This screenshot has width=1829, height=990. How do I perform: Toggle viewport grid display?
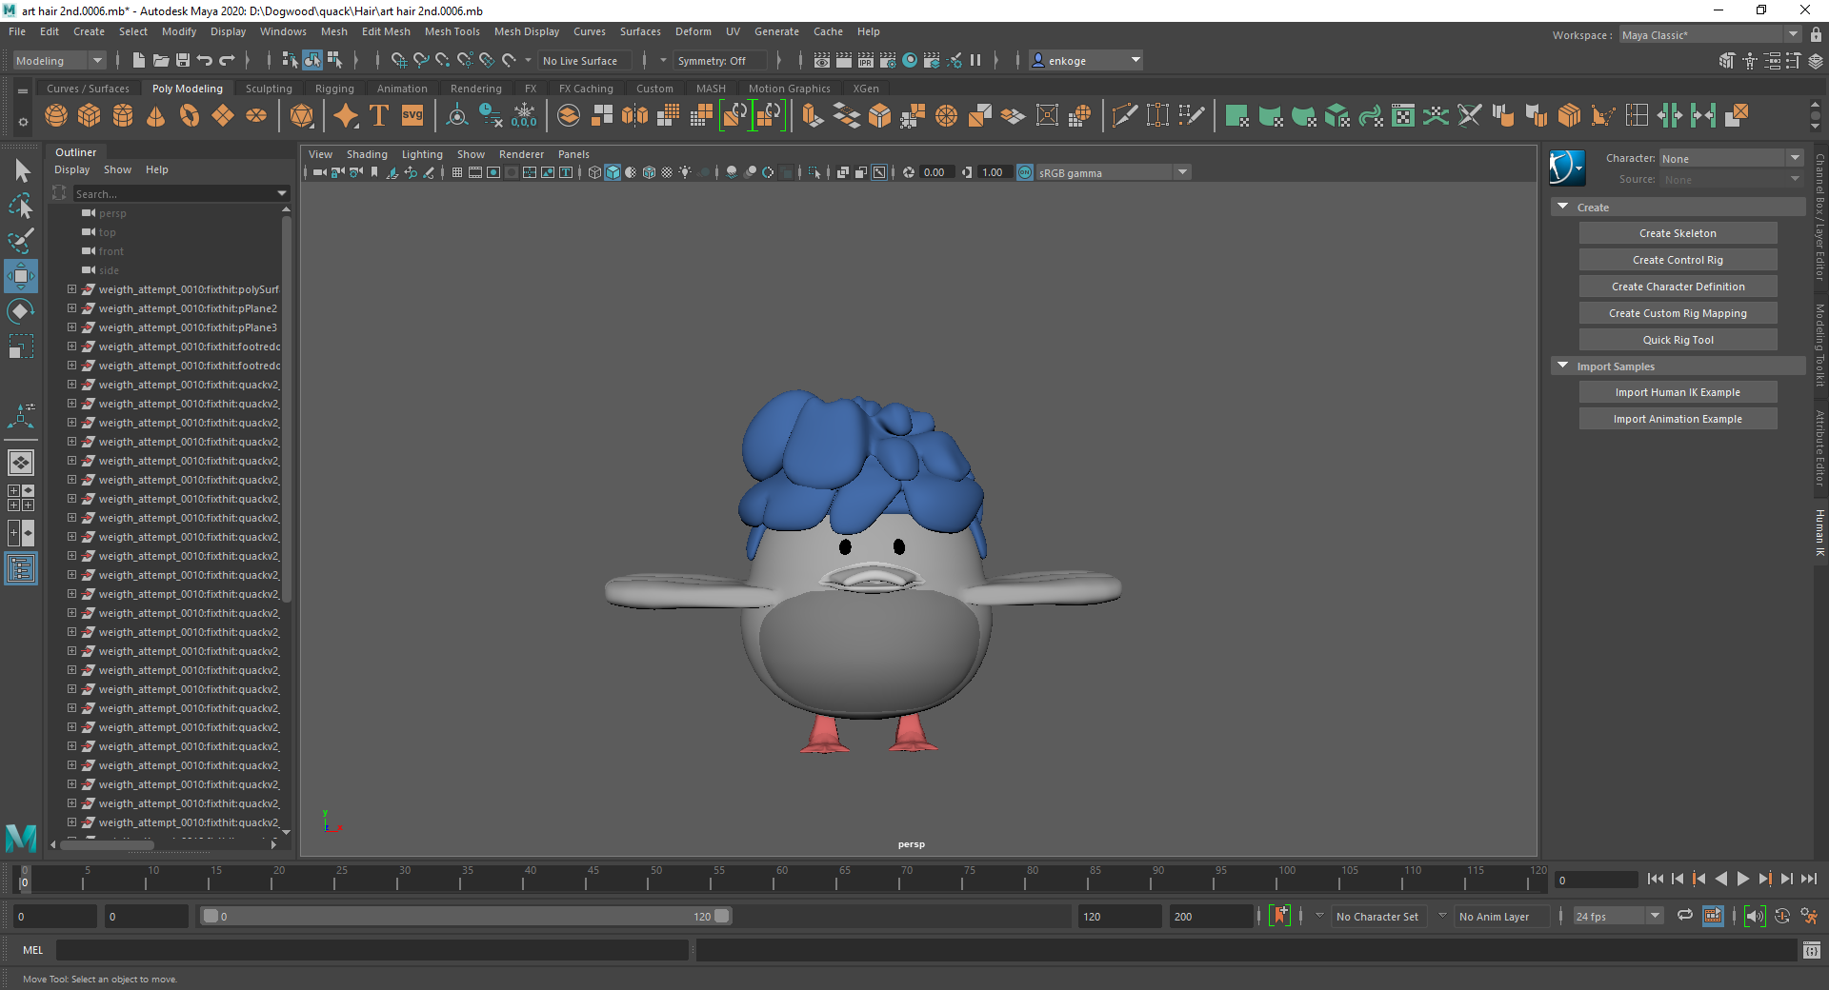click(457, 172)
